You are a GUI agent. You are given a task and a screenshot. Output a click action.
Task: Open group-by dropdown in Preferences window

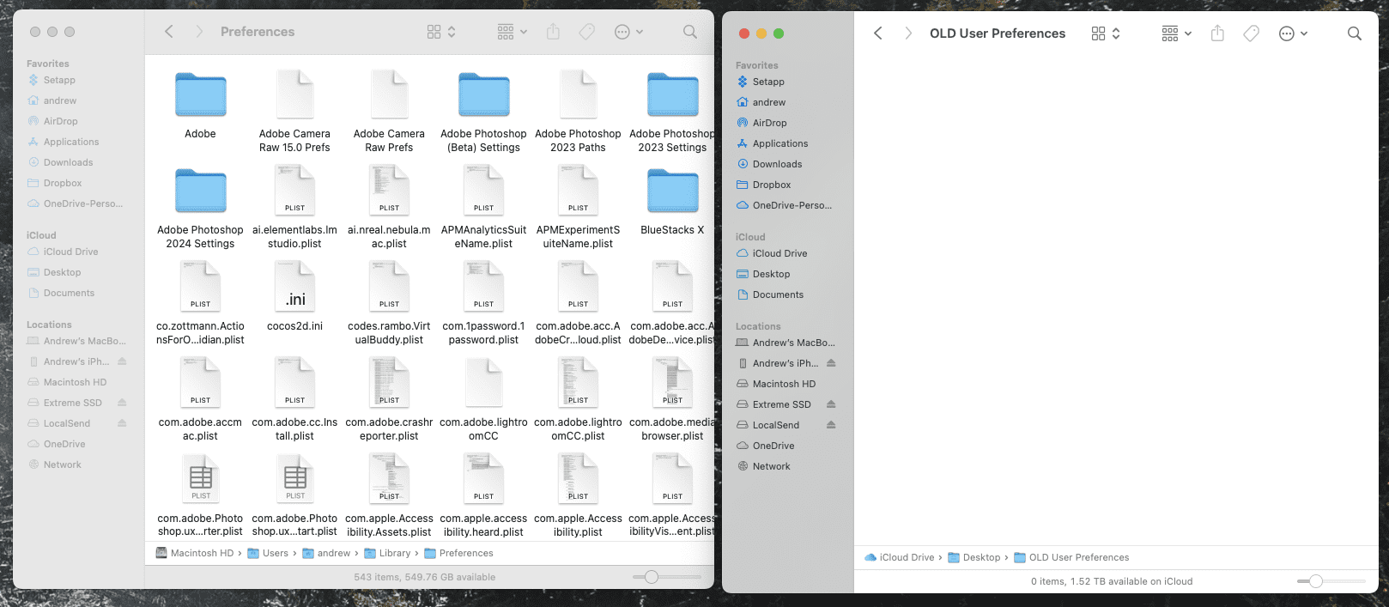point(512,32)
